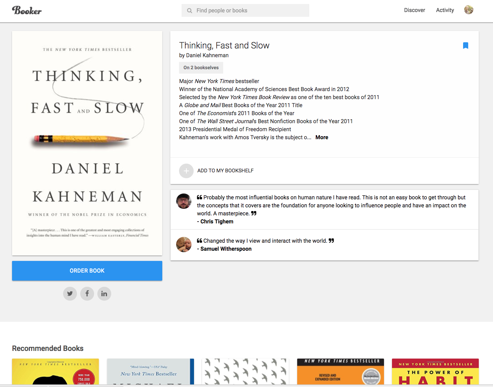The image size is (493, 387).
Task: Share the book on LinkedIn
Action: click(x=104, y=294)
